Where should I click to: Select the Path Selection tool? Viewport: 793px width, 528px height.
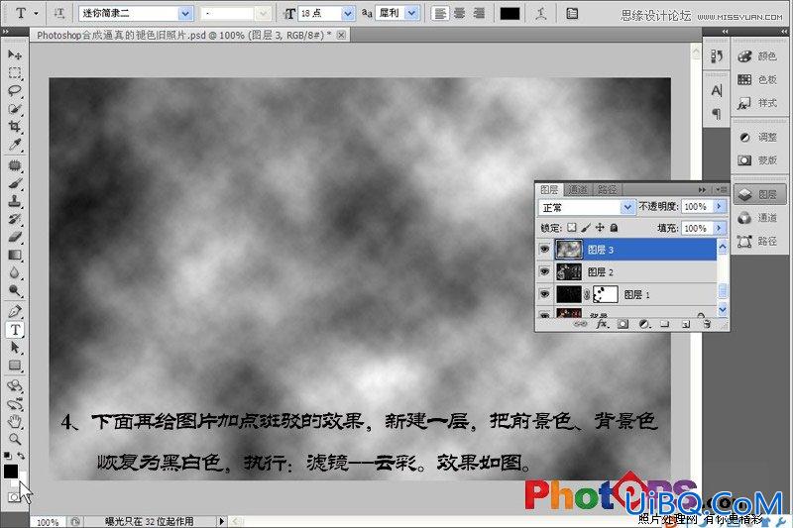pos(15,347)
